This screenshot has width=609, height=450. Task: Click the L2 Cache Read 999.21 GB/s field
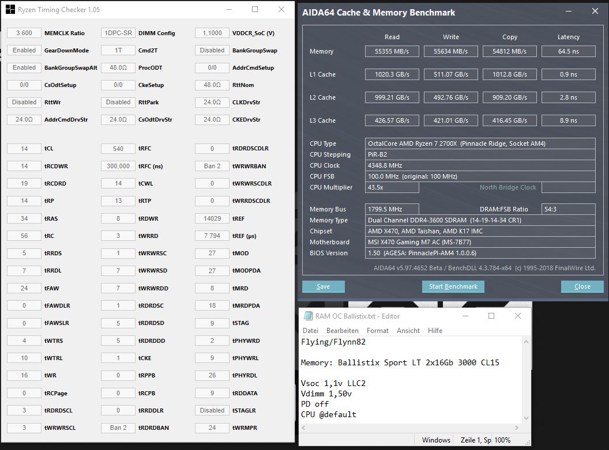point(392,97)
